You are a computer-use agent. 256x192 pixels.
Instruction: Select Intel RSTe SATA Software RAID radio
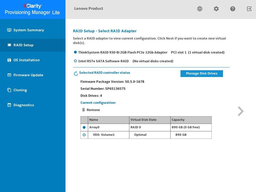pyautogui.click(x=75, y=61)
